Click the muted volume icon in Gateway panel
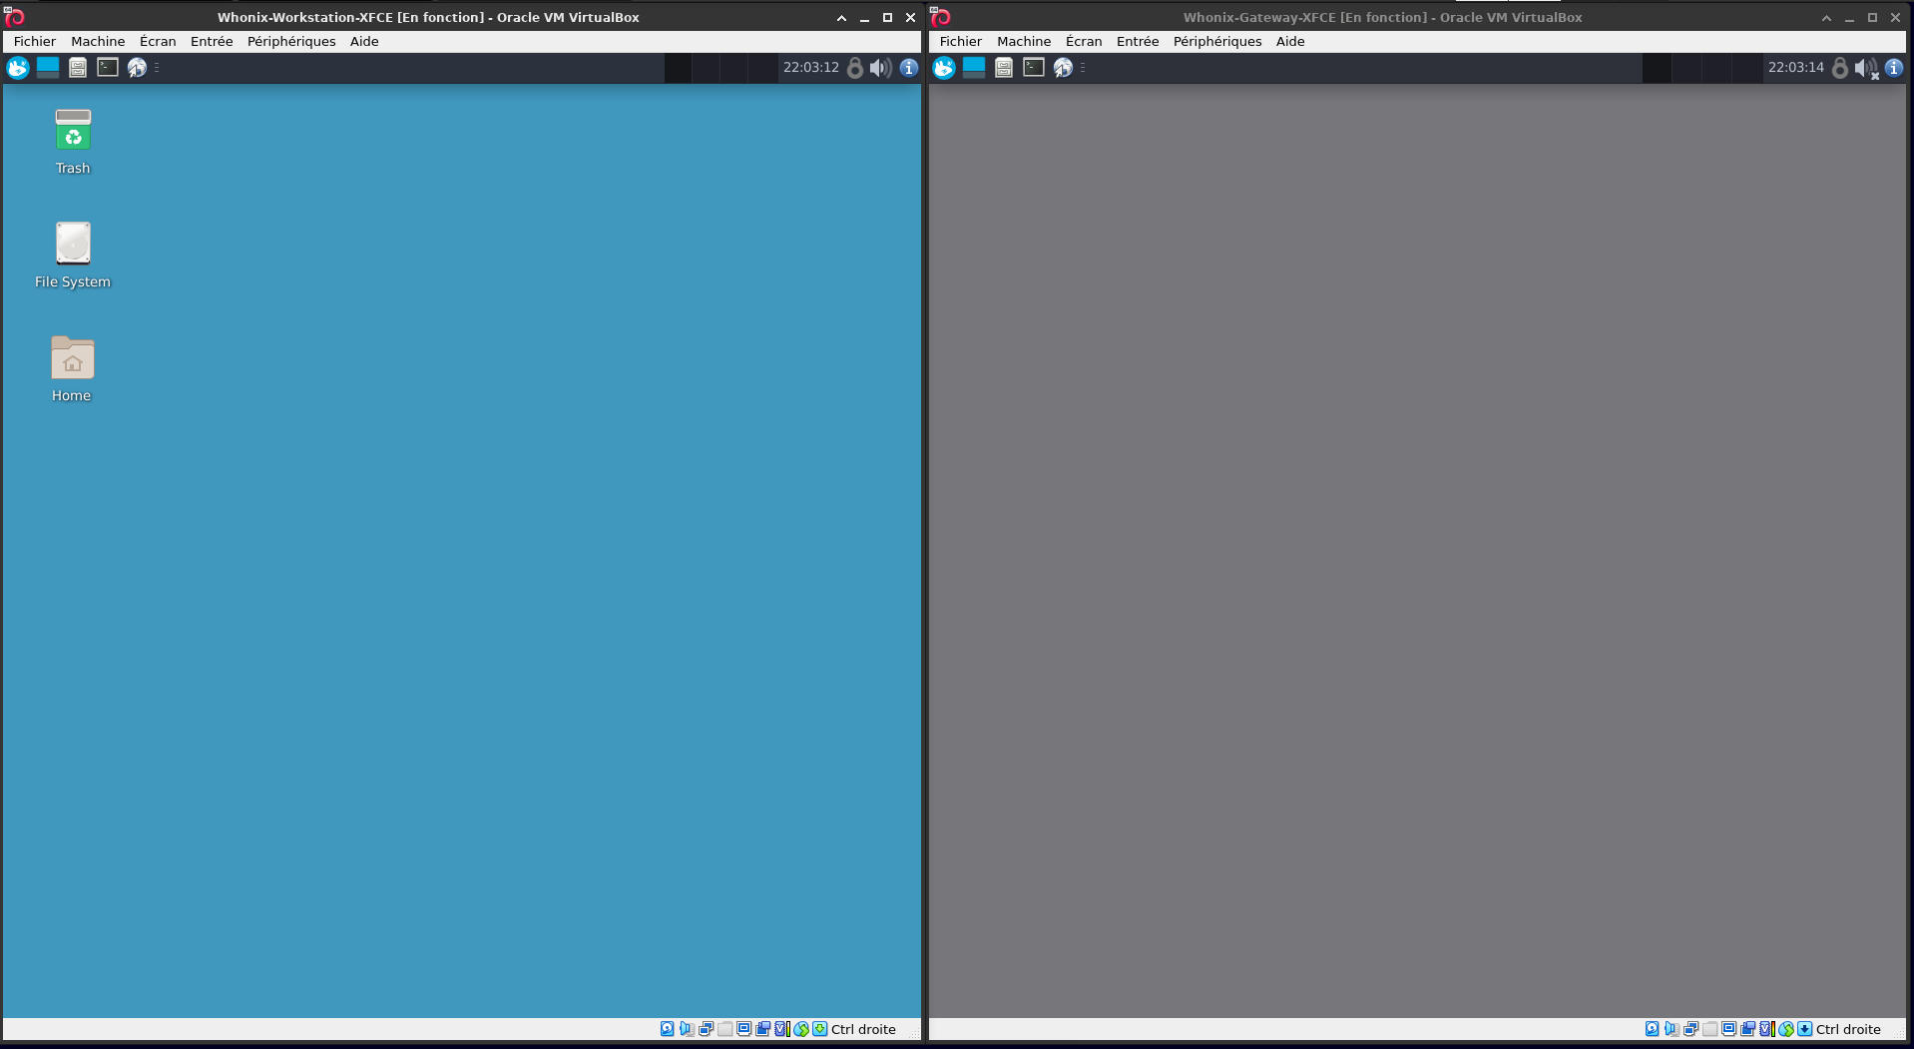The width and height of the screenshot is (1914, 1049). [1866, 67]
